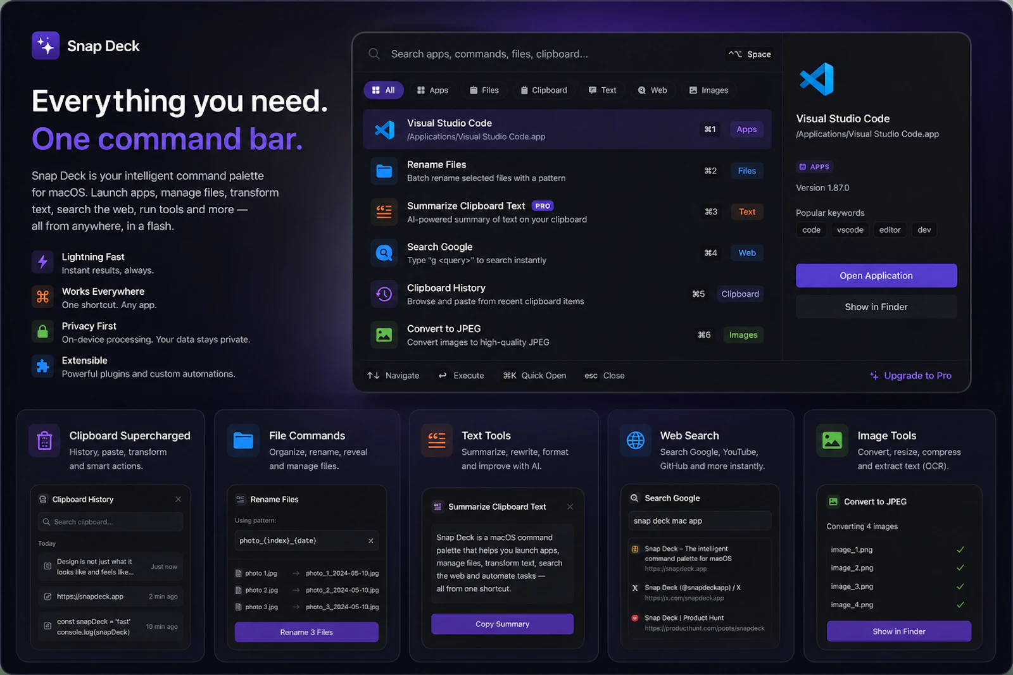The width and height of the screenshot is (1013, 675).
Task: Click the Execute return-arrow icon
Action: coord(443,375)
